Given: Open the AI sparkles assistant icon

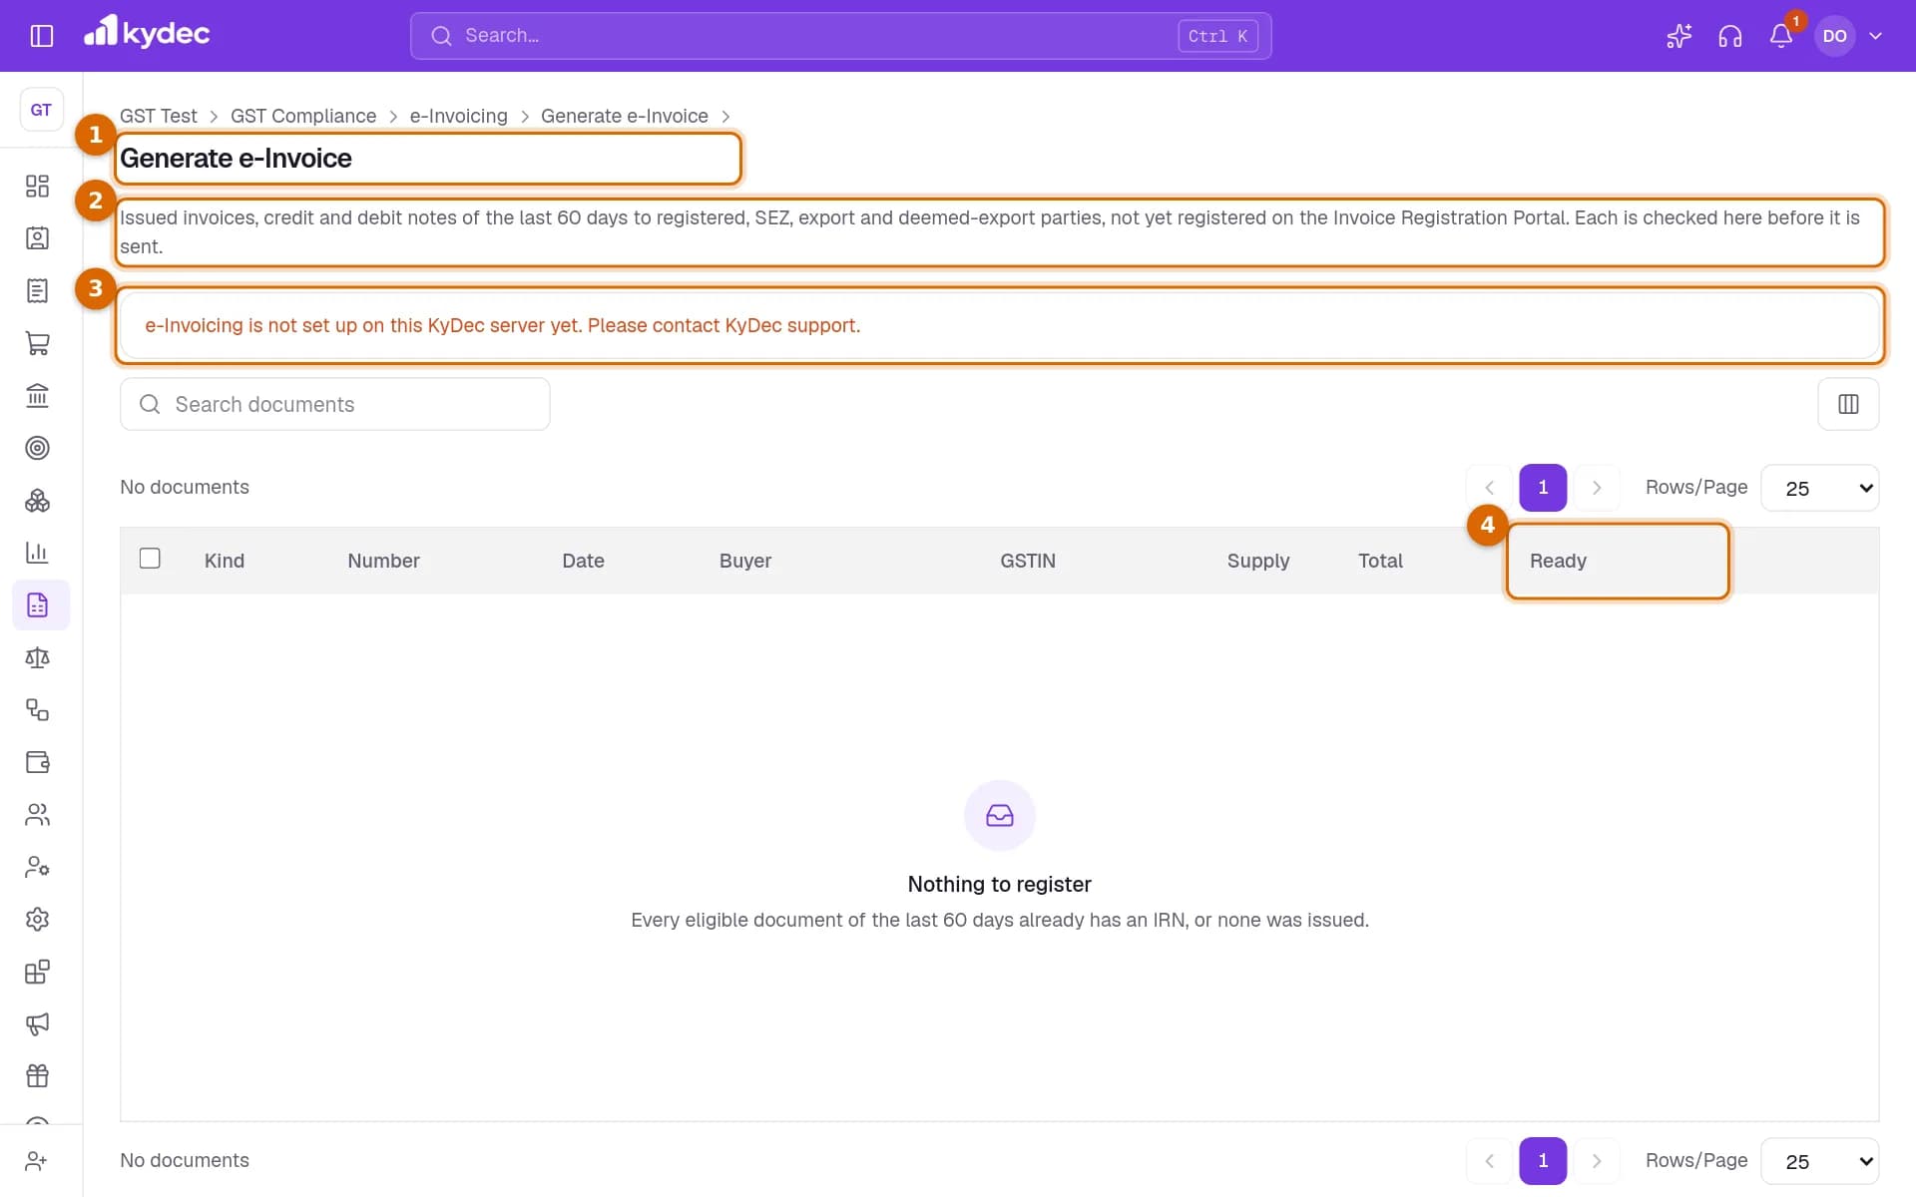Looking at the screenshot, I should point(1678,36).
